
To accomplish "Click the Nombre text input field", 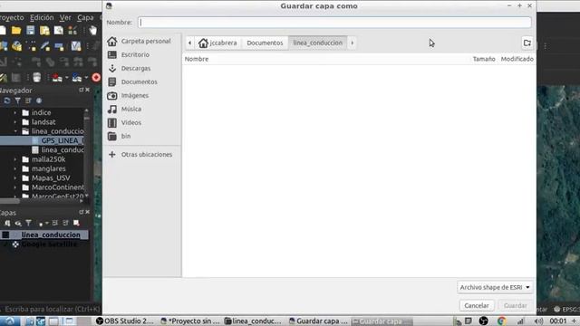I will 334,22.
